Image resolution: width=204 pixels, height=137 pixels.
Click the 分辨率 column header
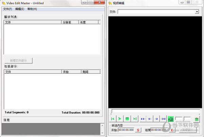pyautogui.click(x=70, y=22)
